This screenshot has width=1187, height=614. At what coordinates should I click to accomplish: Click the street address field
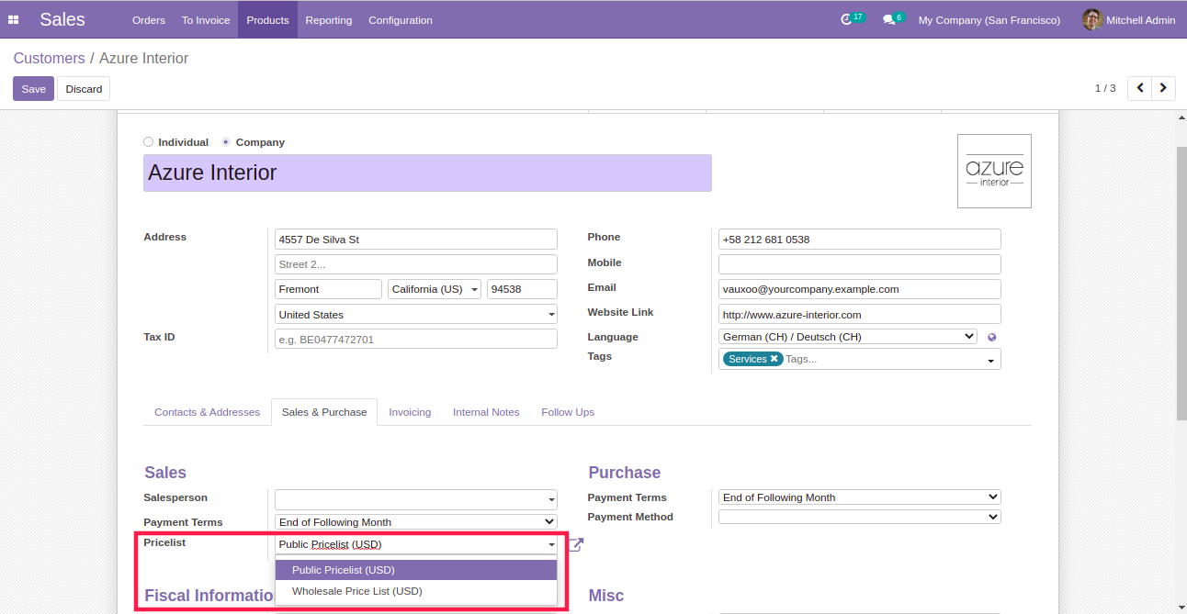point(416,240)
